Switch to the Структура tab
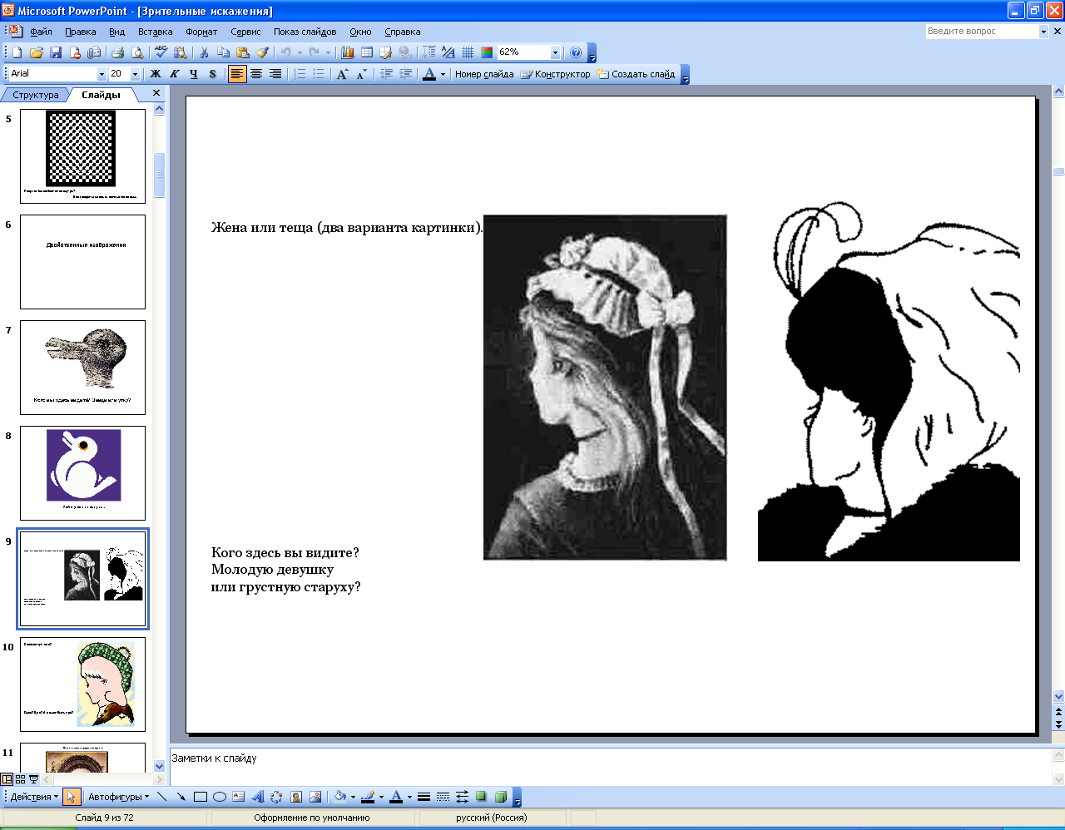The width and height of the screenshot is (1065, 830). pos(36,95)
